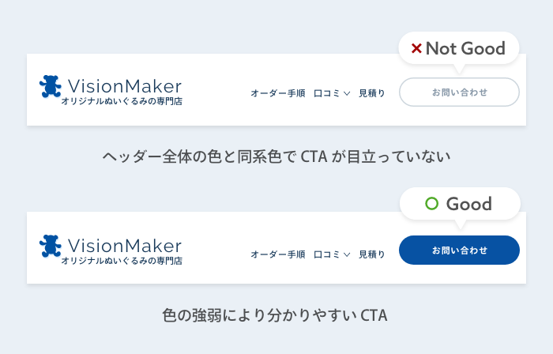Click the caption about CTA が目立っていない
This screenshot has width=553, height=354.
tap(276, 156)
